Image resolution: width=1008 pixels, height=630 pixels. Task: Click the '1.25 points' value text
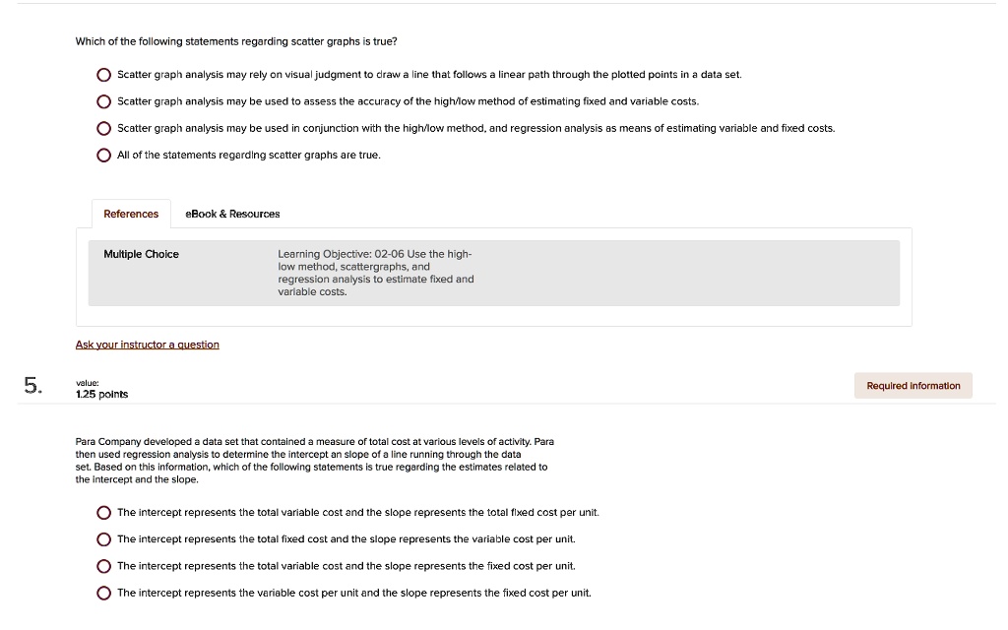(101, 395)
